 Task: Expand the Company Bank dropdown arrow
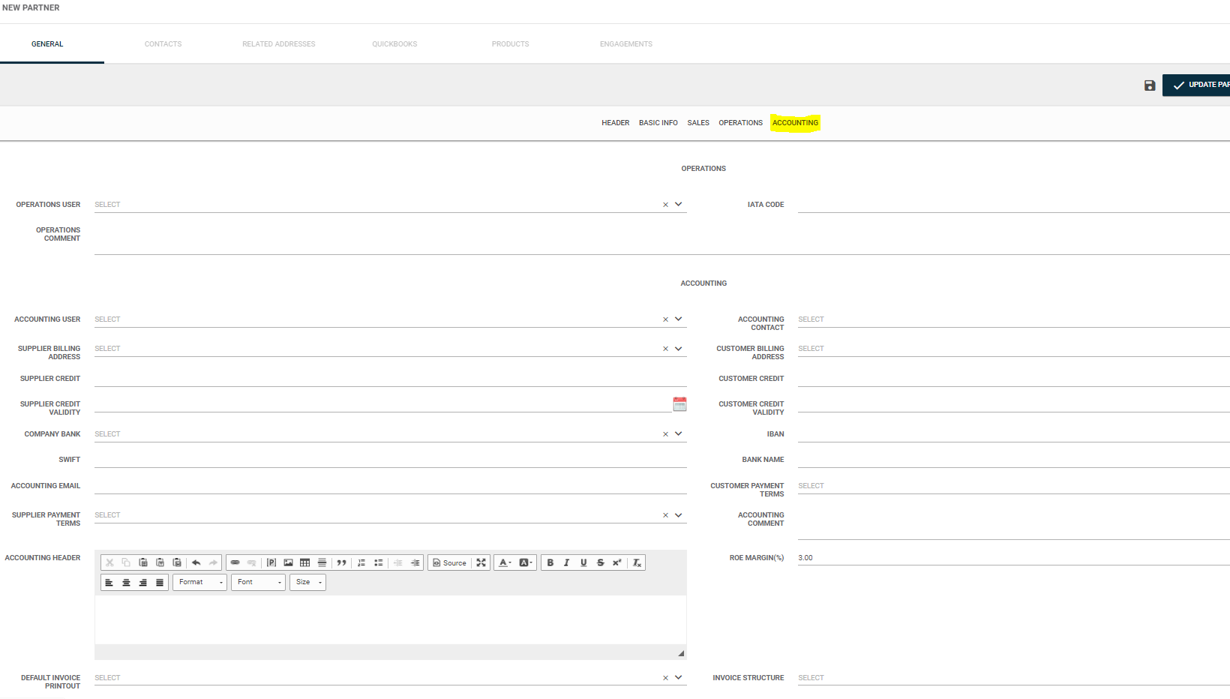click(679, 433)
